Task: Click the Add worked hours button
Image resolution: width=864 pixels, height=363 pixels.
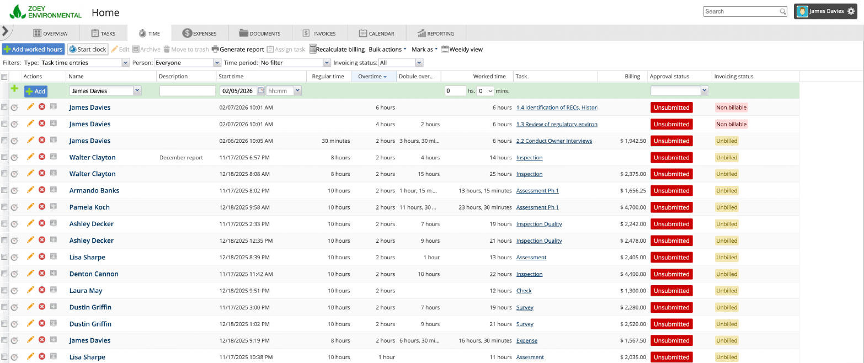Action: coord(33,49)
